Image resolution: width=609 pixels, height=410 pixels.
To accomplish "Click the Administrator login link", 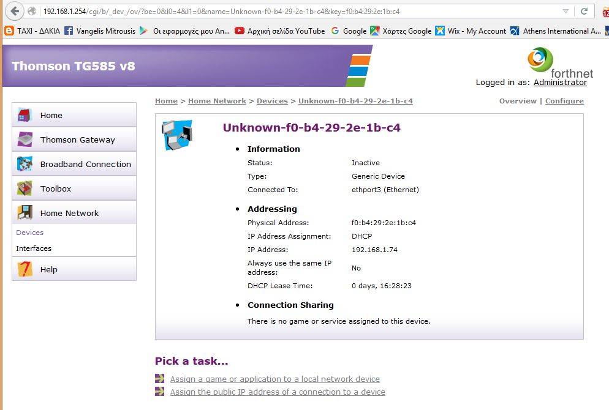I will coord(560,82).
